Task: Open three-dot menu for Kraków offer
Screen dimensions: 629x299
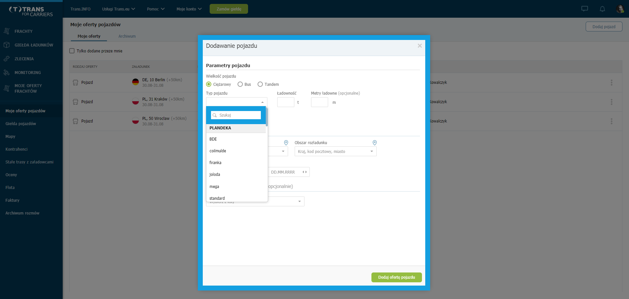Action: click(611, 102)
